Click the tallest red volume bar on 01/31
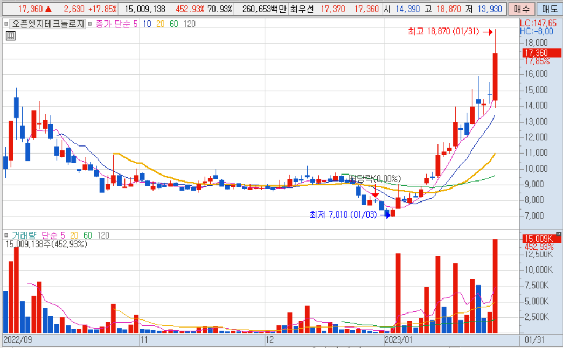This screenshot has height=348, width=563. coord(495,286)
